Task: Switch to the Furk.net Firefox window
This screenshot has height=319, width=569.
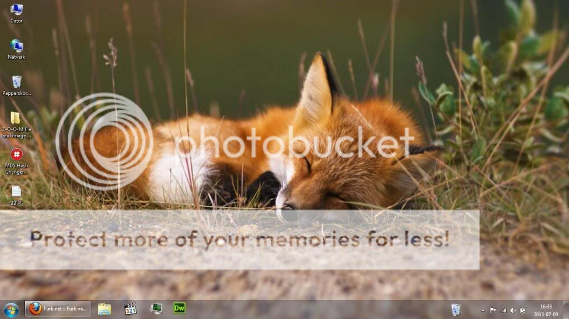Action: (x=58, y=309)
